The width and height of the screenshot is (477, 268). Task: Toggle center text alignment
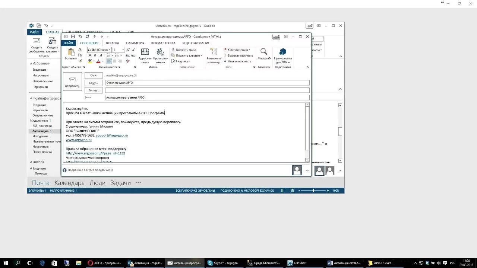click(x=114, y=61)
